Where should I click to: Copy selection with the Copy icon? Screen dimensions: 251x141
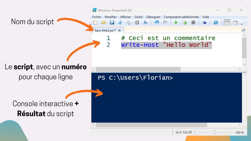pyautogui.click(x=129, y=23)
